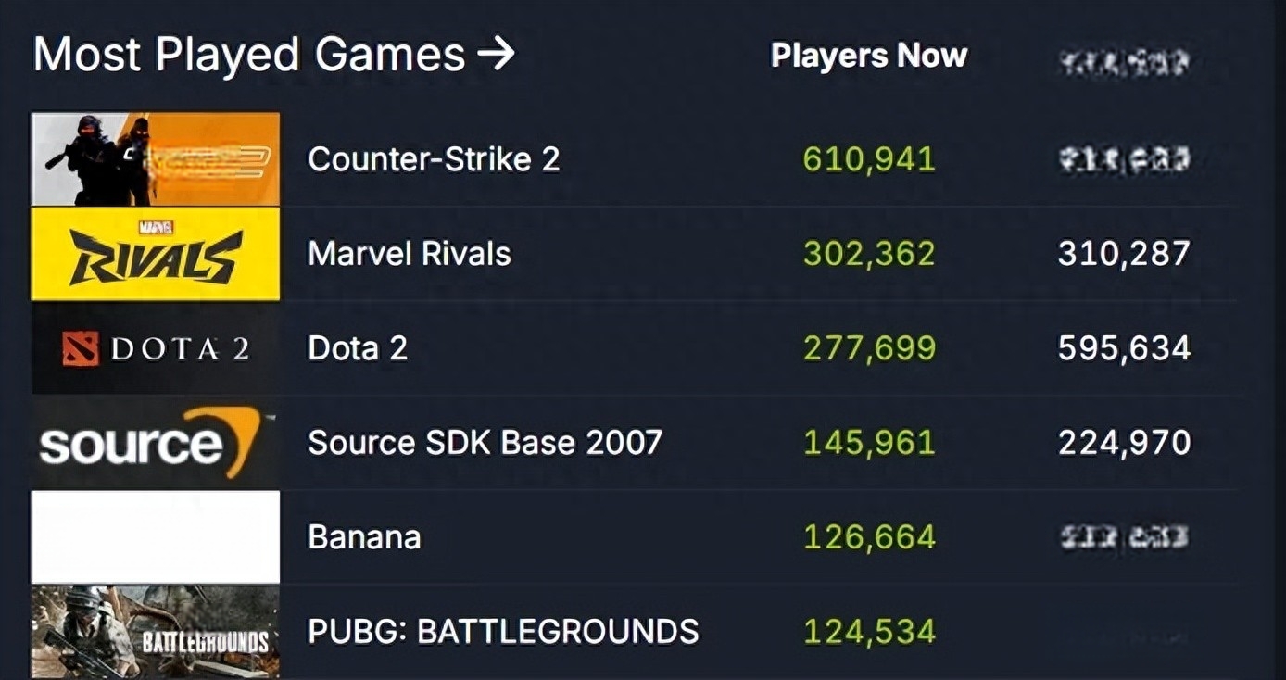Open the Most Played Games arrow link
1286x680 pixels.
tap(273, 55)
